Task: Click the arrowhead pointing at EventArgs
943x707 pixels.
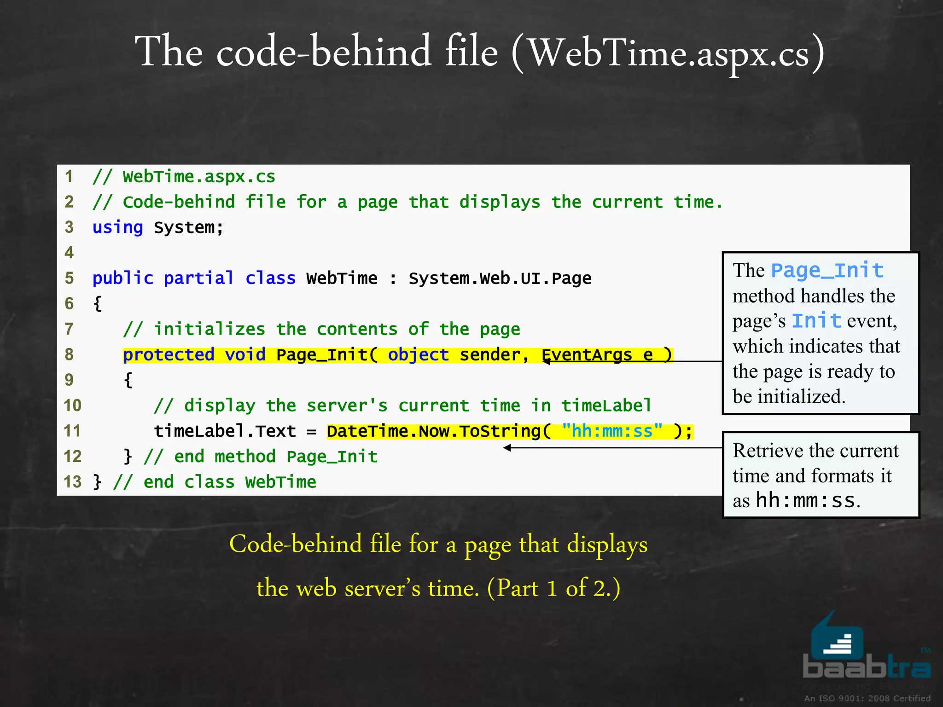Action: click(546, 361)
